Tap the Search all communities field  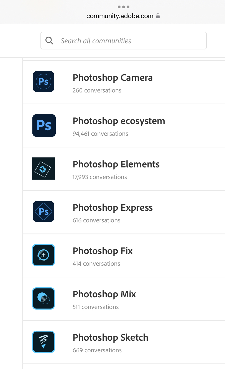[x=123, y=40]
